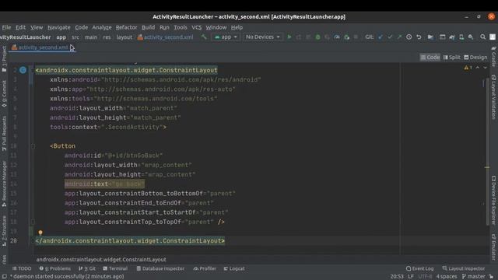This screenshot has width=498, height=280.
Task: Click the Search Everywhere magnifier icon
Action: coord(482,37)
